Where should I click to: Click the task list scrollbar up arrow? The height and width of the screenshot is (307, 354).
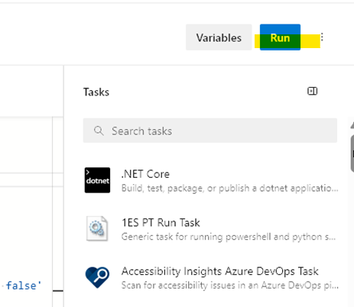pos(352,125)
